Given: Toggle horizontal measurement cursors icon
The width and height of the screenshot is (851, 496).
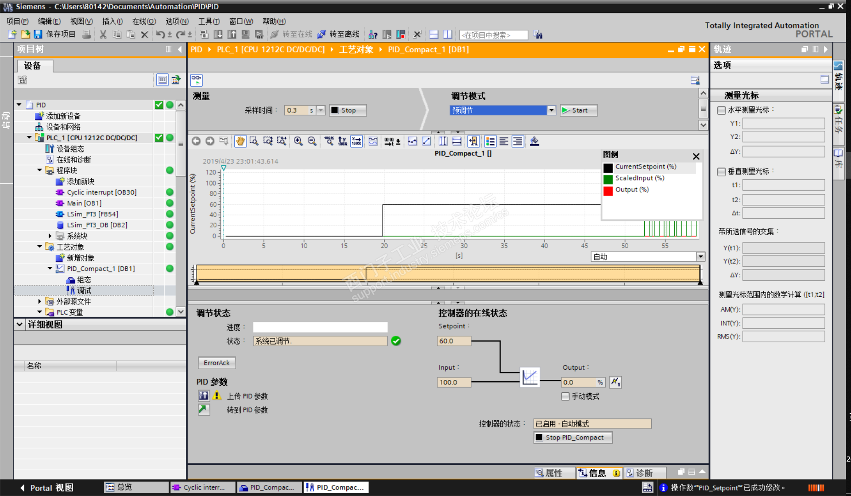Looking at the screenshot, I should [457, 141].
